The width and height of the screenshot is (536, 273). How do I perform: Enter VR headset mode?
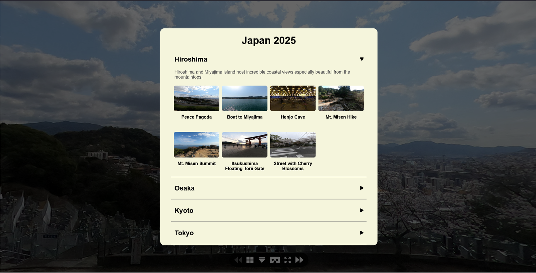(275, 260)
